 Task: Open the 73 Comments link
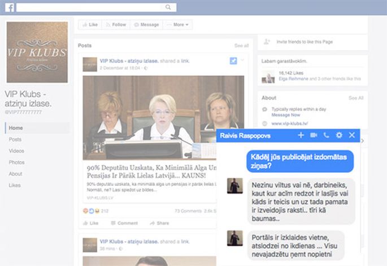[188, 211]
